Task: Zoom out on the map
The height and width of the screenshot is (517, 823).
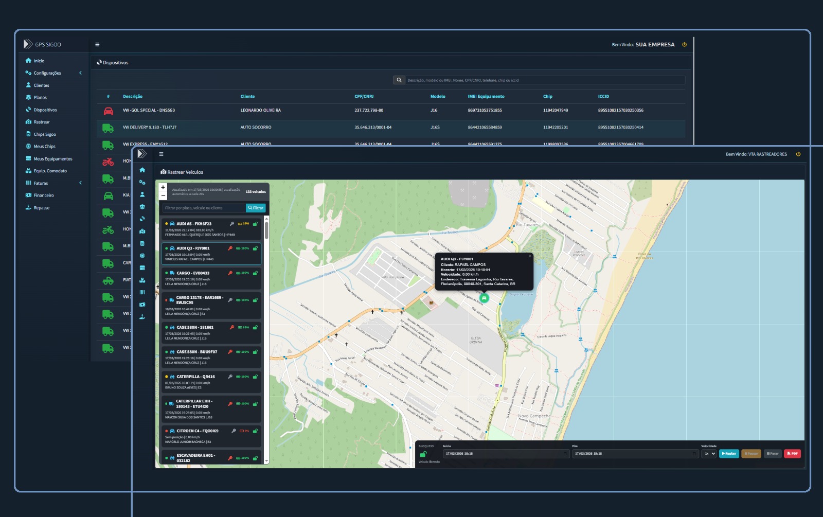Action: 163,195
